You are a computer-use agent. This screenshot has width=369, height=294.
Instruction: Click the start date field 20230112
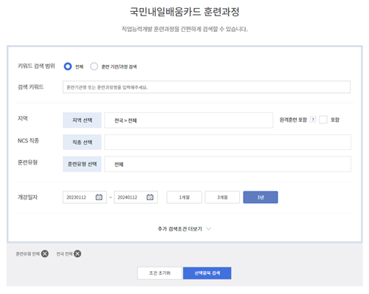[x=85, y=197]
